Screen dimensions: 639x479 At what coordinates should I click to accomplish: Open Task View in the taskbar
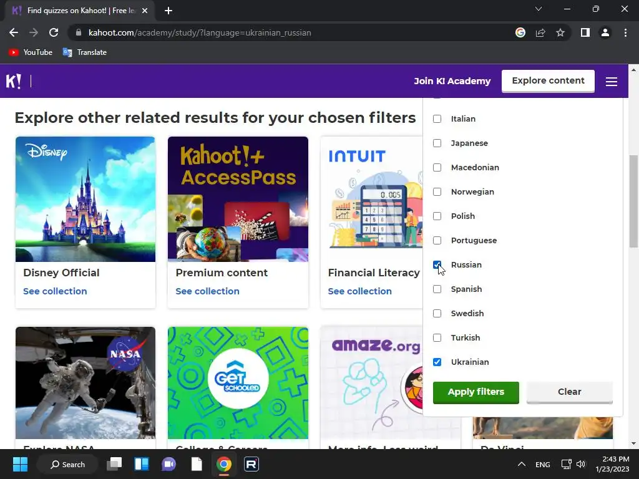114,464
